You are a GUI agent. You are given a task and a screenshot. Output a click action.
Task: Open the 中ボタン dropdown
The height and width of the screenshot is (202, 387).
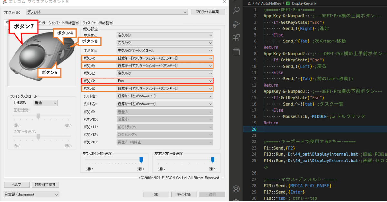(x=165, y=50)
